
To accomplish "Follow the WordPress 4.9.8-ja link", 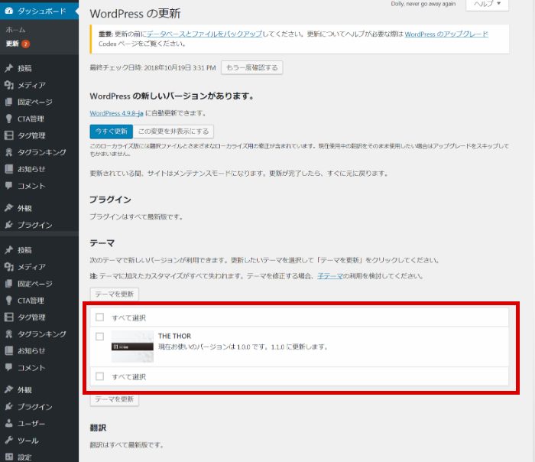I will coord(115,113).
